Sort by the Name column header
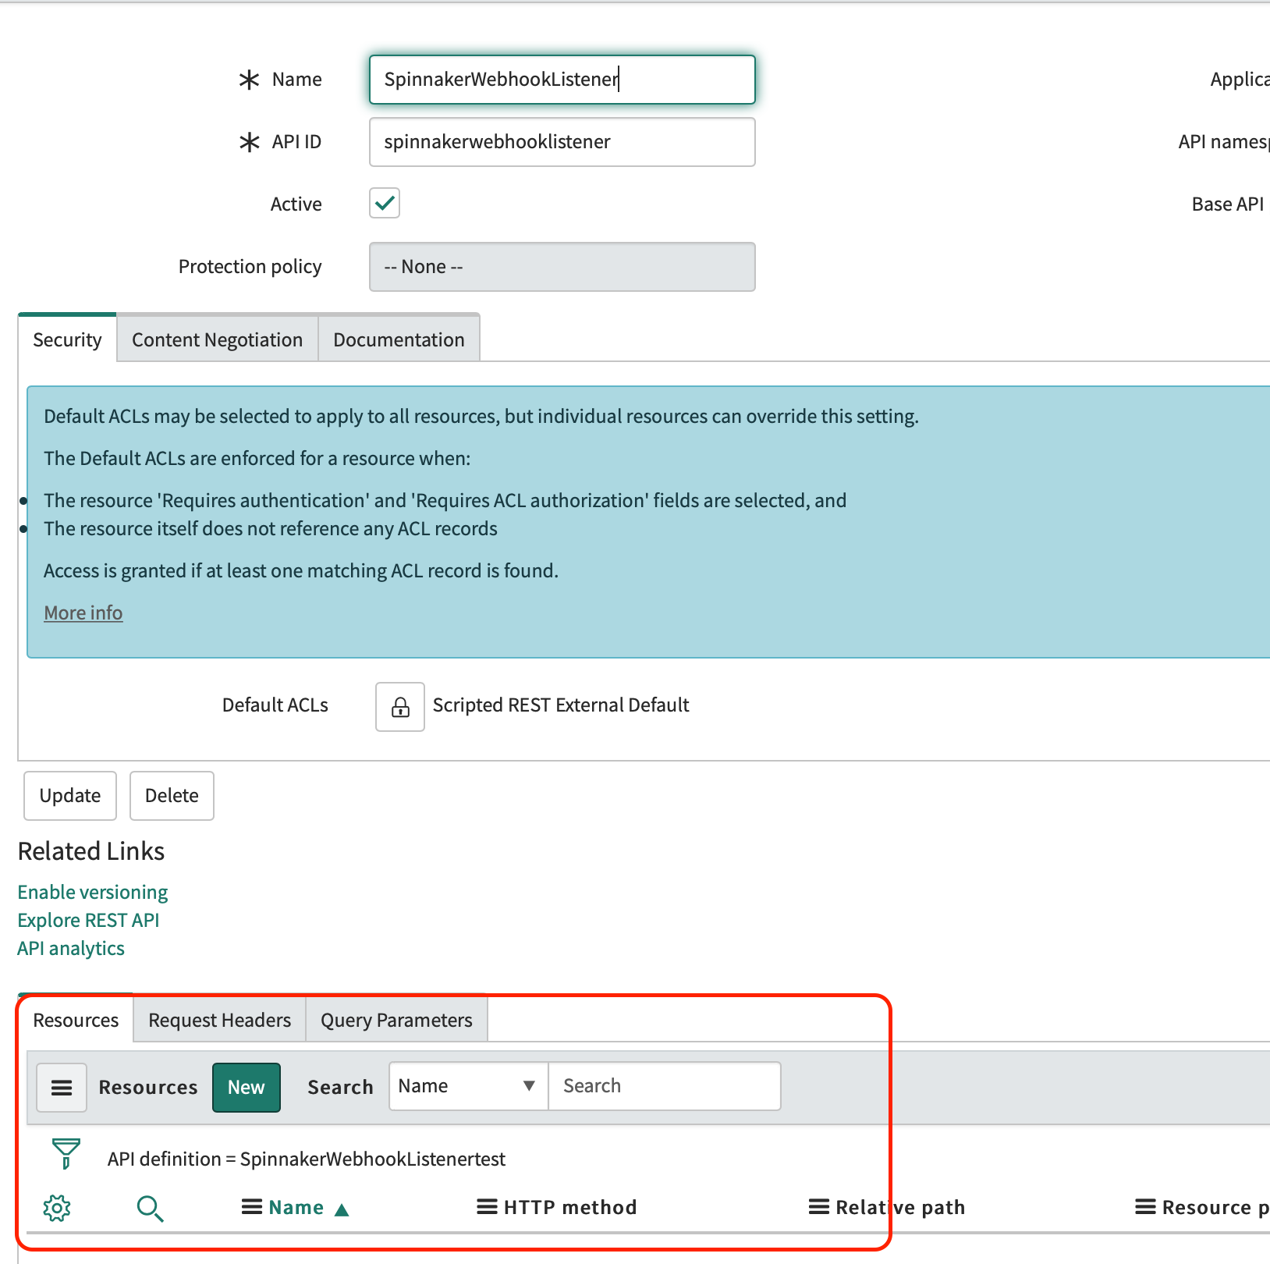 [x=296, y=1208]
